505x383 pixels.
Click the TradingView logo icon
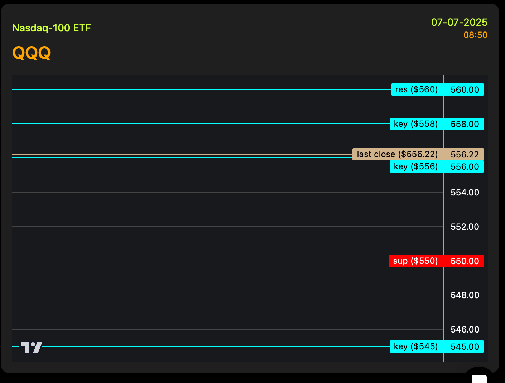pos(31,348)
